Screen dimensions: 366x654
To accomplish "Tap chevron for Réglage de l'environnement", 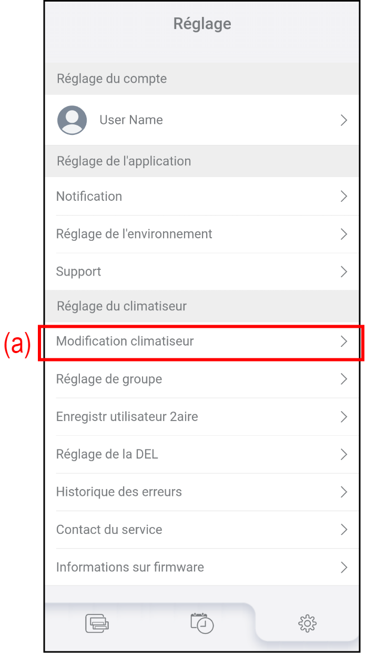I will pos(344,234).
